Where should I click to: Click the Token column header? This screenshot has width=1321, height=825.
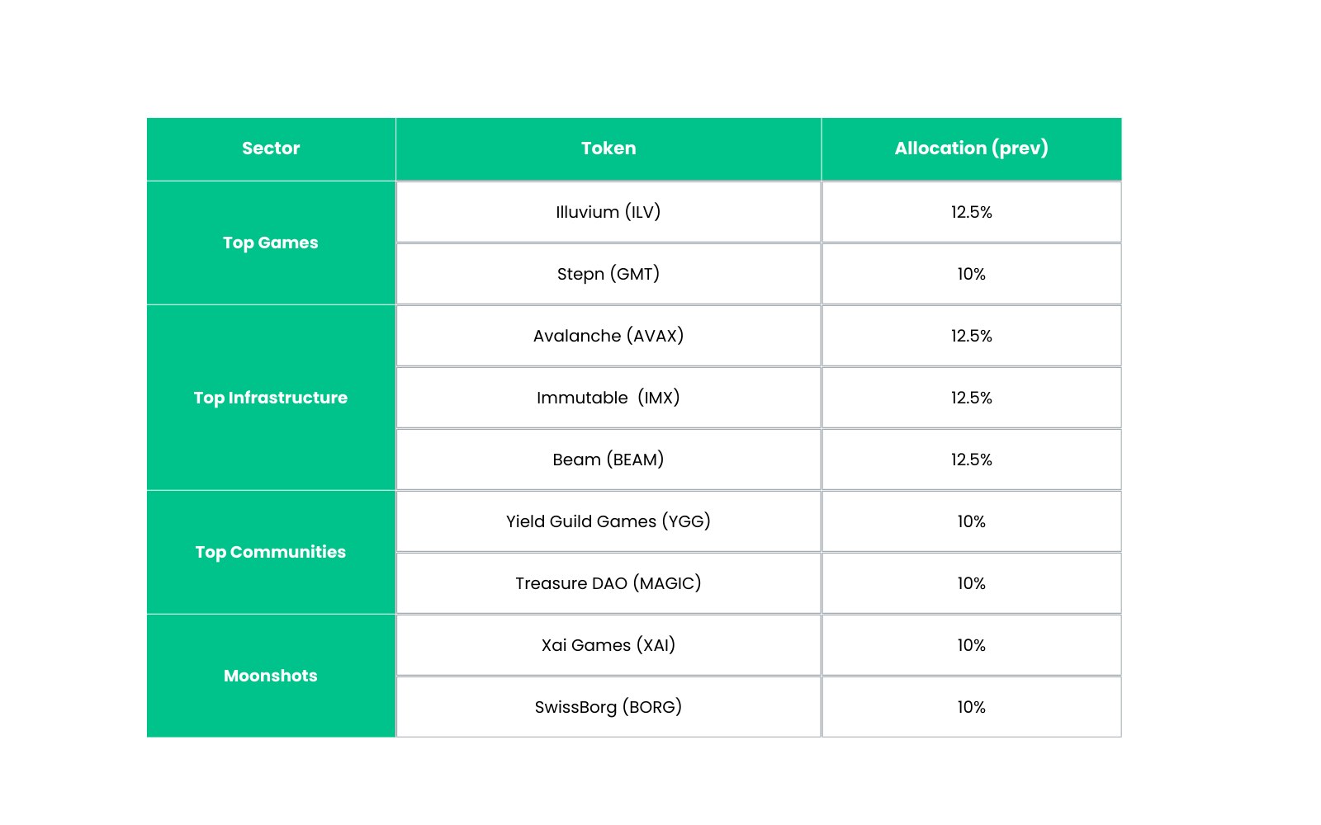click(608, 148)
